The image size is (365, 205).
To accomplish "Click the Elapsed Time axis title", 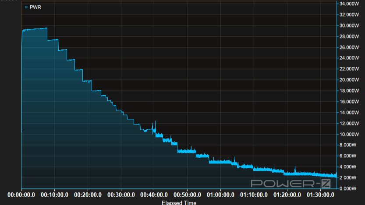I will click(179, 203).
